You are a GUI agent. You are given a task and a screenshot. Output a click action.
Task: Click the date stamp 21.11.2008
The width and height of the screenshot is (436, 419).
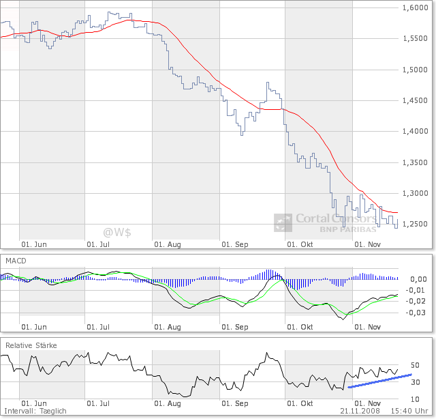(x=360, y=411)
